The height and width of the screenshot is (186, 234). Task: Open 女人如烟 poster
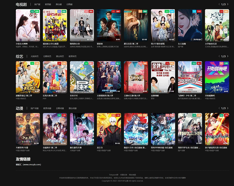190,25
